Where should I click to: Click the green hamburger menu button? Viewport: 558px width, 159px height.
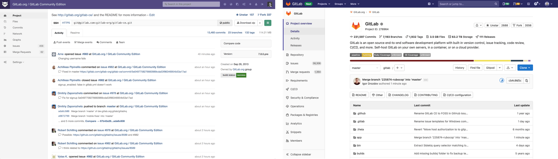pos(268,23)
